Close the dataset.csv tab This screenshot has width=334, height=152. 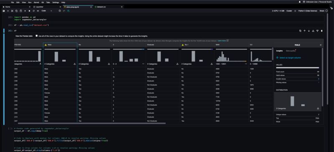pos(121,7)
